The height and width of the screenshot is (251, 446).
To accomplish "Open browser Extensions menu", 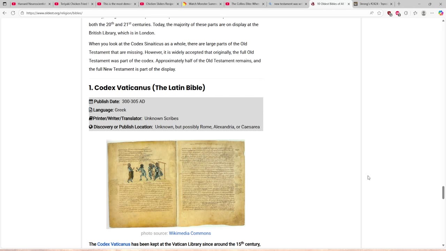I will (406, 13).
